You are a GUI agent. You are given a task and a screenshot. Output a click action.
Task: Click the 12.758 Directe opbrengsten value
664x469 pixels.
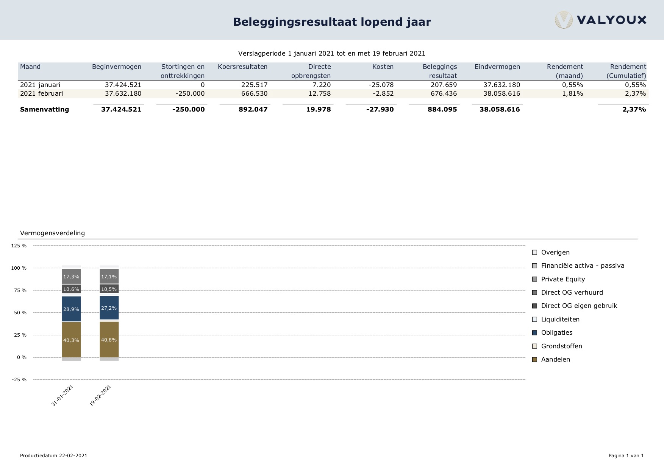(319, 93)
